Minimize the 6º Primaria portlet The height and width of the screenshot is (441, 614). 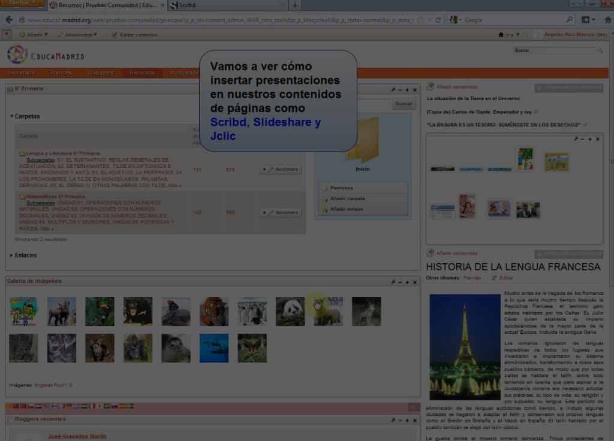(x=400, y=90)
